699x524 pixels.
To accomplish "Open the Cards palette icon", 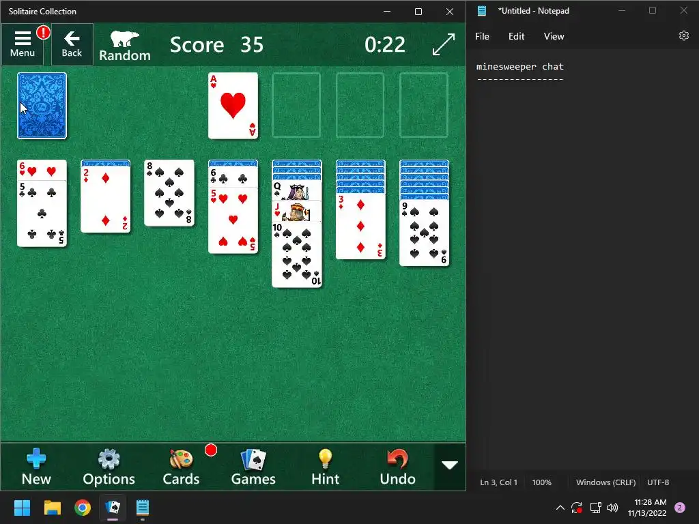I will point(181,467).
